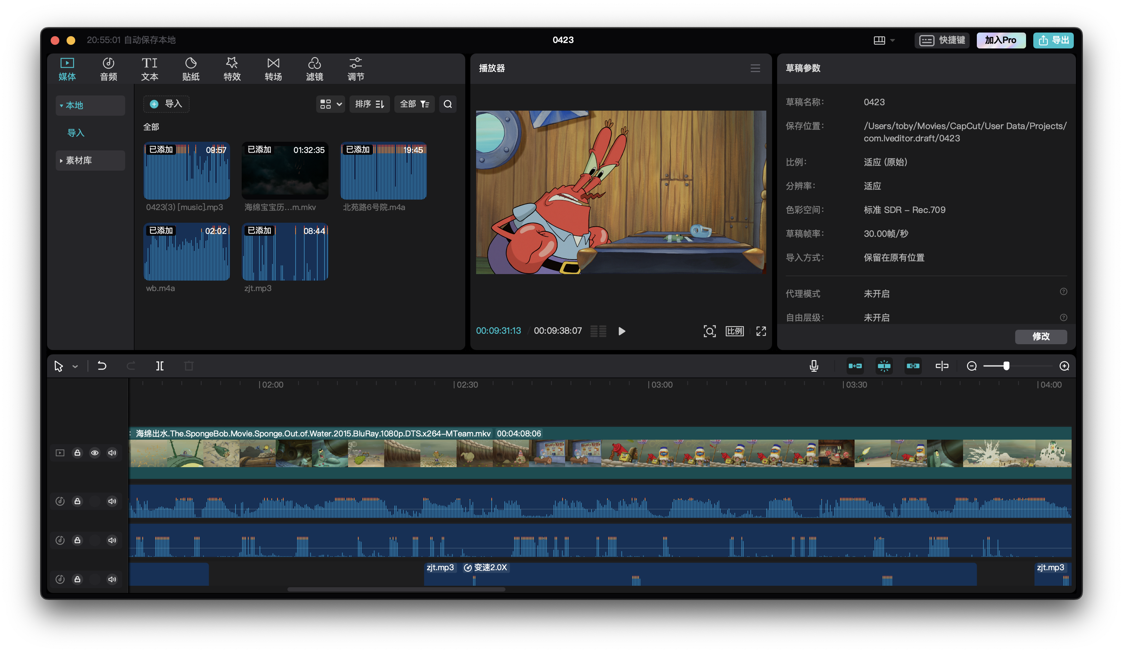1123x653 pixels.
Task: Select the wb.m4a audio thumbnail
Action: point(187,252)
